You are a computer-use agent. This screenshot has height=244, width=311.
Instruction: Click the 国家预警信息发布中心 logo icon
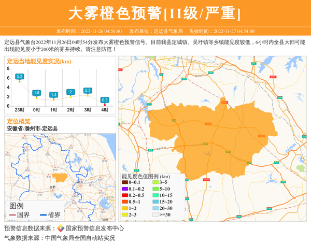coord(61,228)
